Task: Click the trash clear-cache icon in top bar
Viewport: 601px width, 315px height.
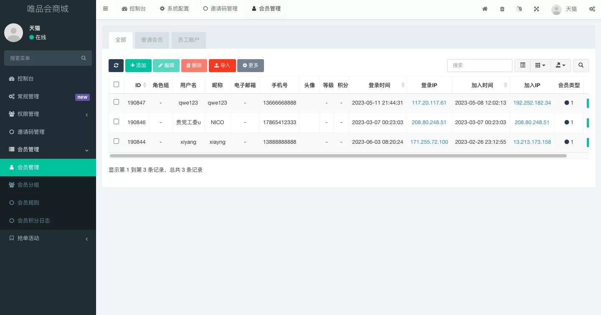Action: [502, 9]
